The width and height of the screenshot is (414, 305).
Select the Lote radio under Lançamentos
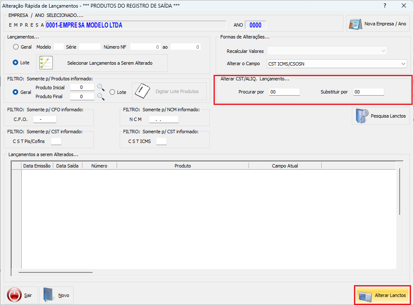tap(15, 63)
